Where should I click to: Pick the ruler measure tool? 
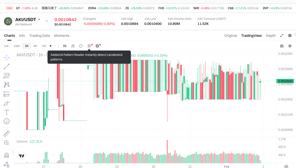click(x=7, y=133)
